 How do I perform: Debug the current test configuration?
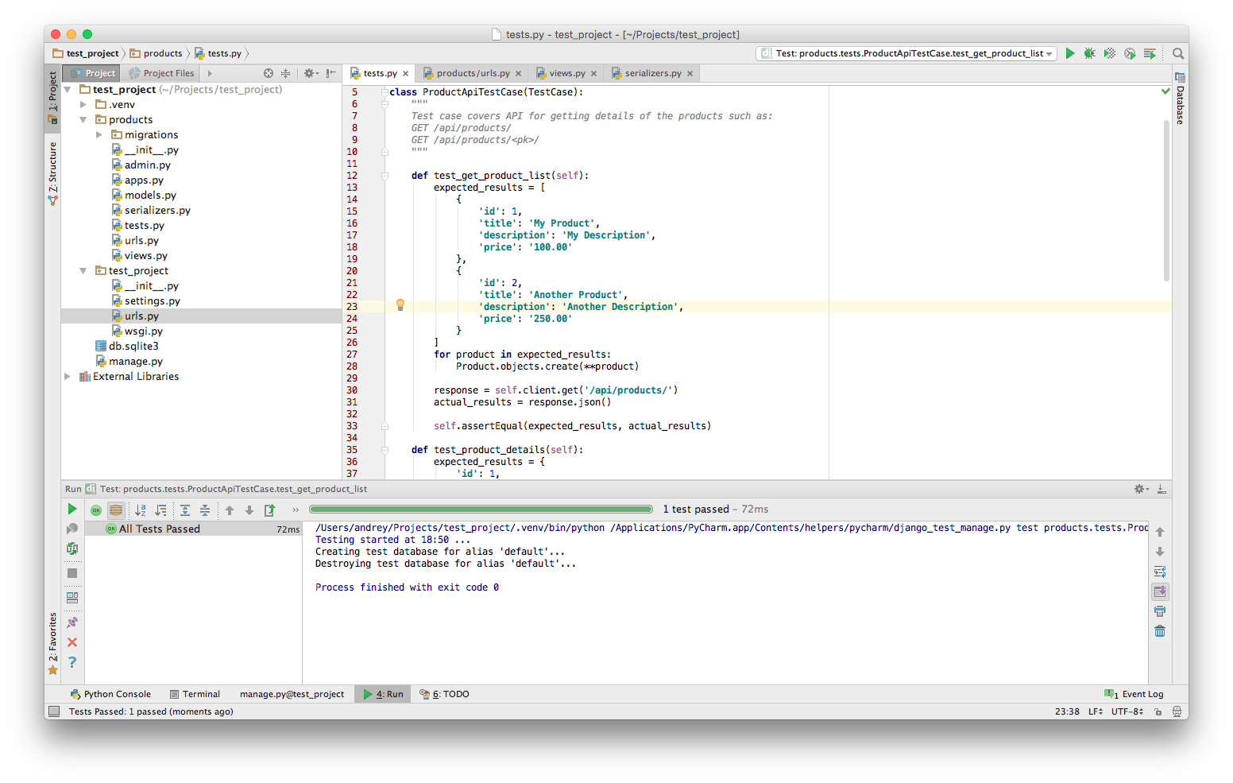1089,53
